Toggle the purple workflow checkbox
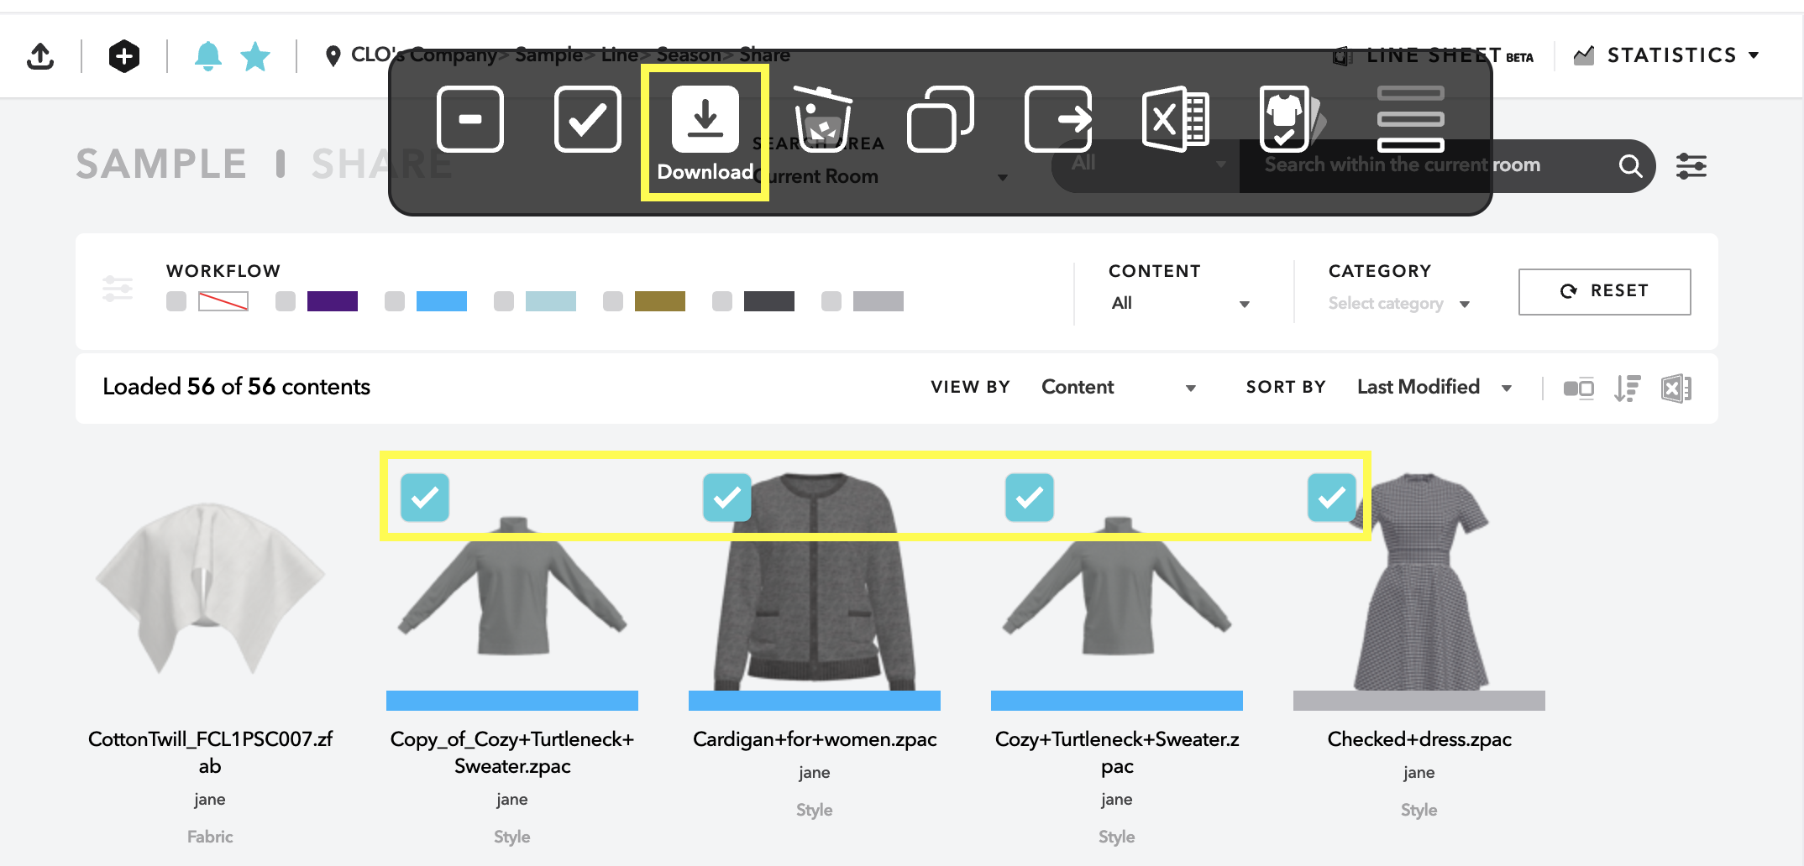1804x866 pixels. coord(286,301)
